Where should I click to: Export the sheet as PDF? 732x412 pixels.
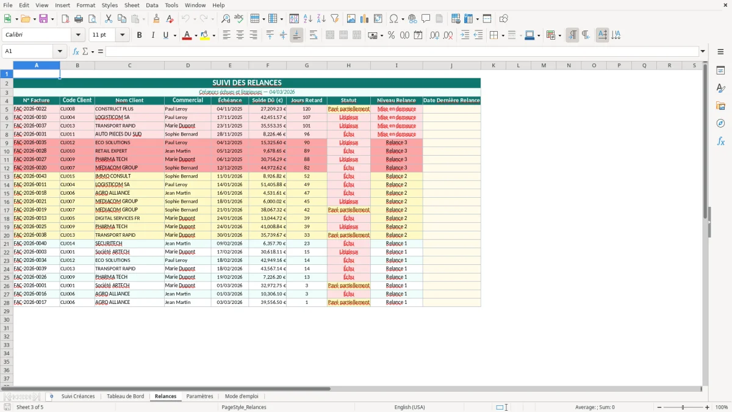[65, 19]
